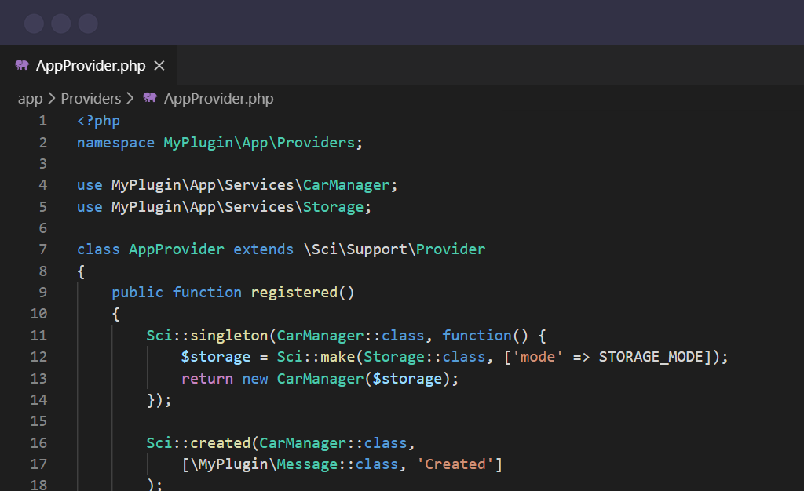Select line number 12 in the gutter
The height and width of the screenshot is (491, 804).
point(39,357)
